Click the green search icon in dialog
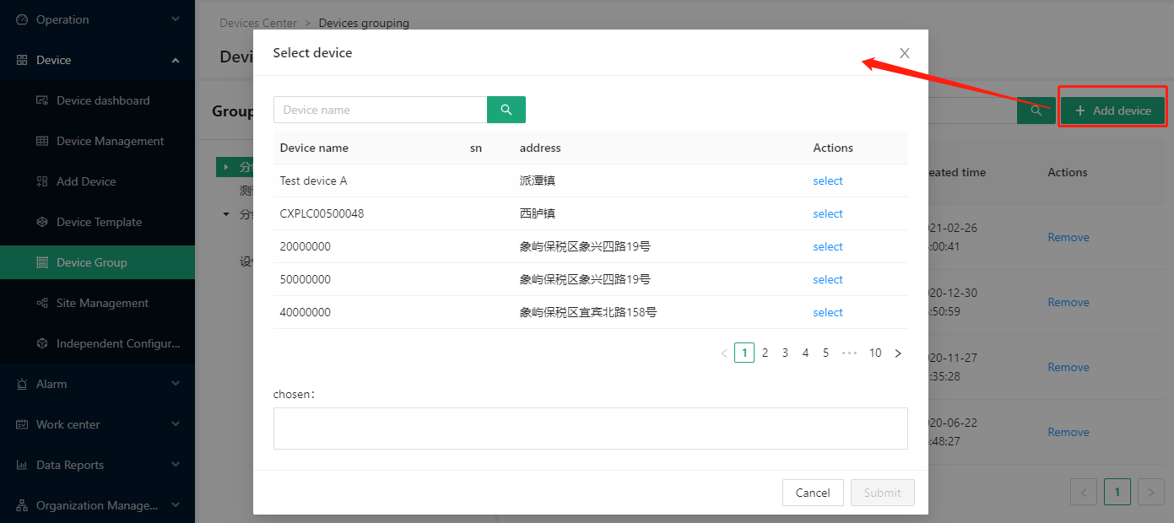Screen dimensions: 1174x523 click(506, 110)
